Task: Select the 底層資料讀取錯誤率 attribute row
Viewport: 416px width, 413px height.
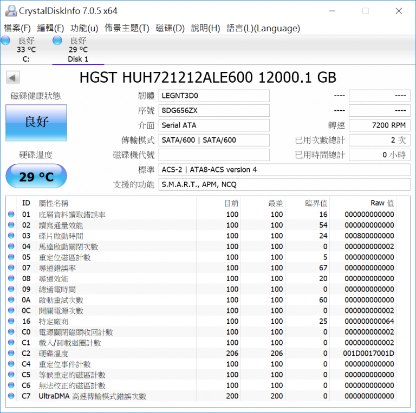Action: (x=201, y=214)
